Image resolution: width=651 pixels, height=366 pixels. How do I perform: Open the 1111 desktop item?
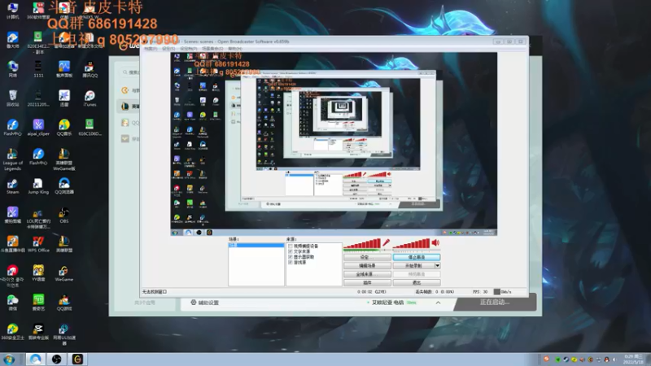tap(38, 70)
